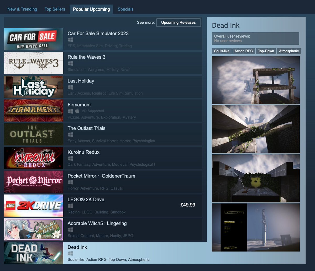The image size is (315, 271).
Task: Open the Kuroinu Redux title
Action: coord(84,152)
